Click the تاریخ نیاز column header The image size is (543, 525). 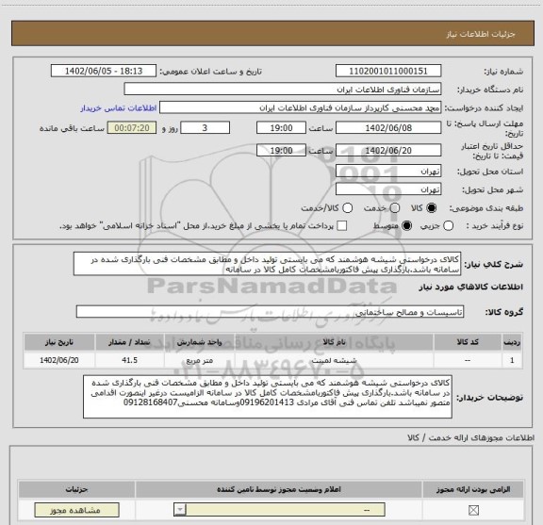click(x=59, y=342)
